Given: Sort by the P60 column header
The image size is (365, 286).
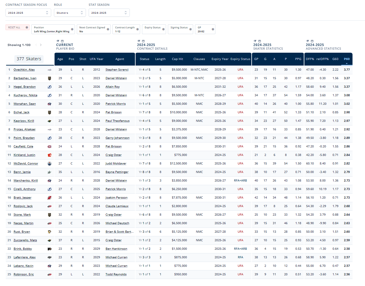Looking at the screenshot, I should coord(346,59).
